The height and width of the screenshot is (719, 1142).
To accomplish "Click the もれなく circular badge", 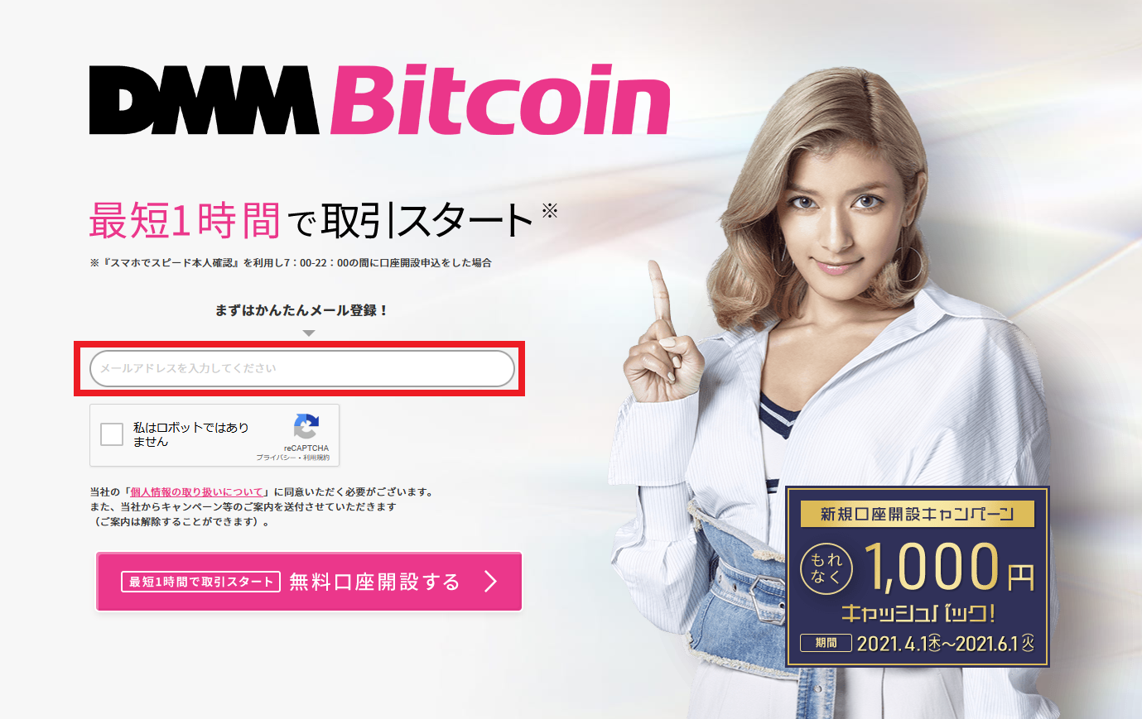I will point(826,568).
